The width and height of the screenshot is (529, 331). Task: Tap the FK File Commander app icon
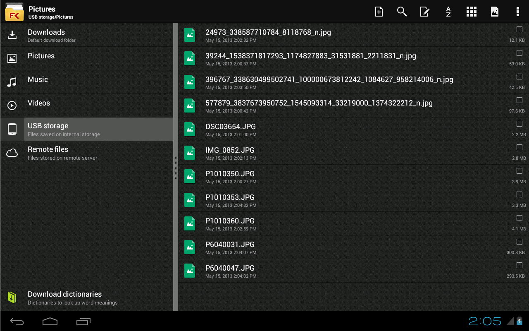14,12
